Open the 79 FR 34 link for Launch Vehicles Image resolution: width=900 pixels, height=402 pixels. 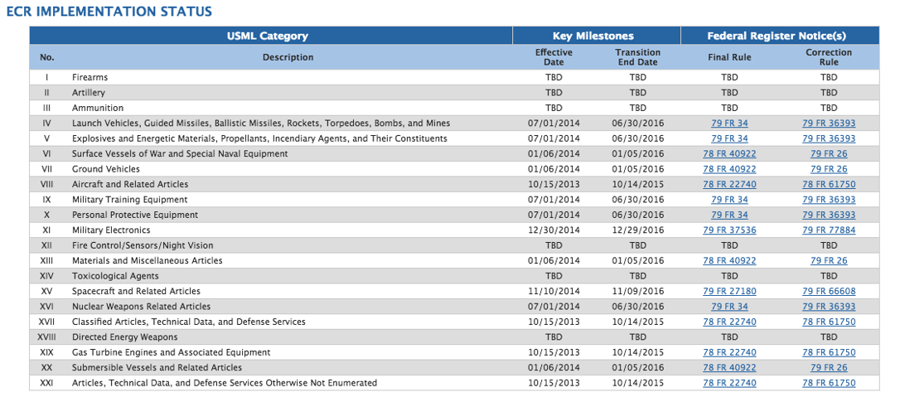(729, 124)
